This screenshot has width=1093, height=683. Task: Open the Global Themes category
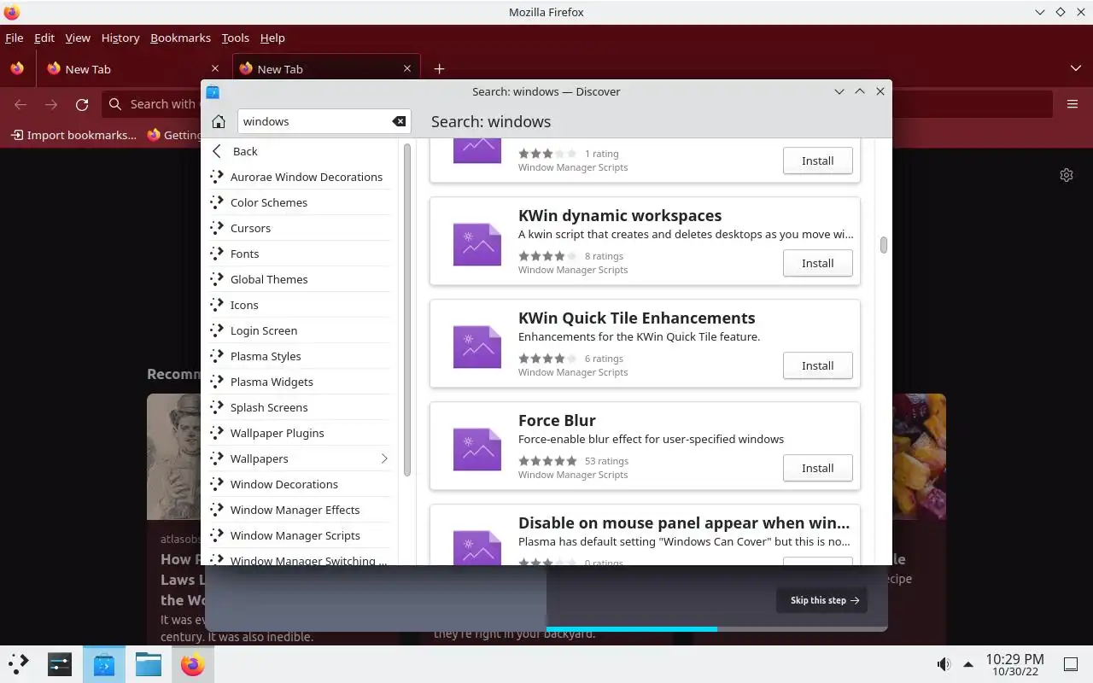point(300,279)
